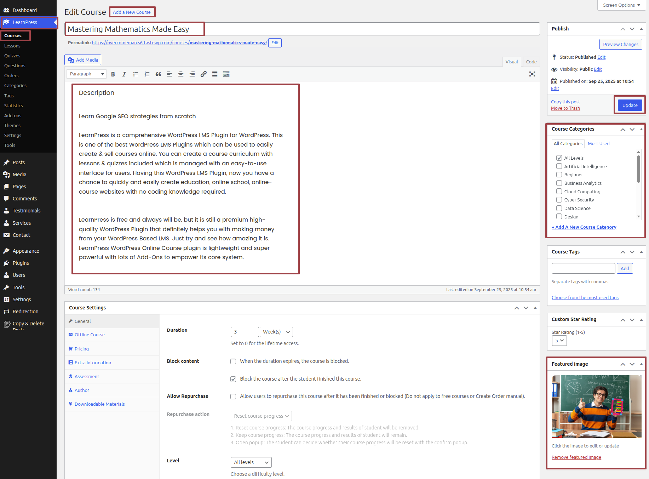
Task: Insert a bulleted list
Action: coord(136,74)
